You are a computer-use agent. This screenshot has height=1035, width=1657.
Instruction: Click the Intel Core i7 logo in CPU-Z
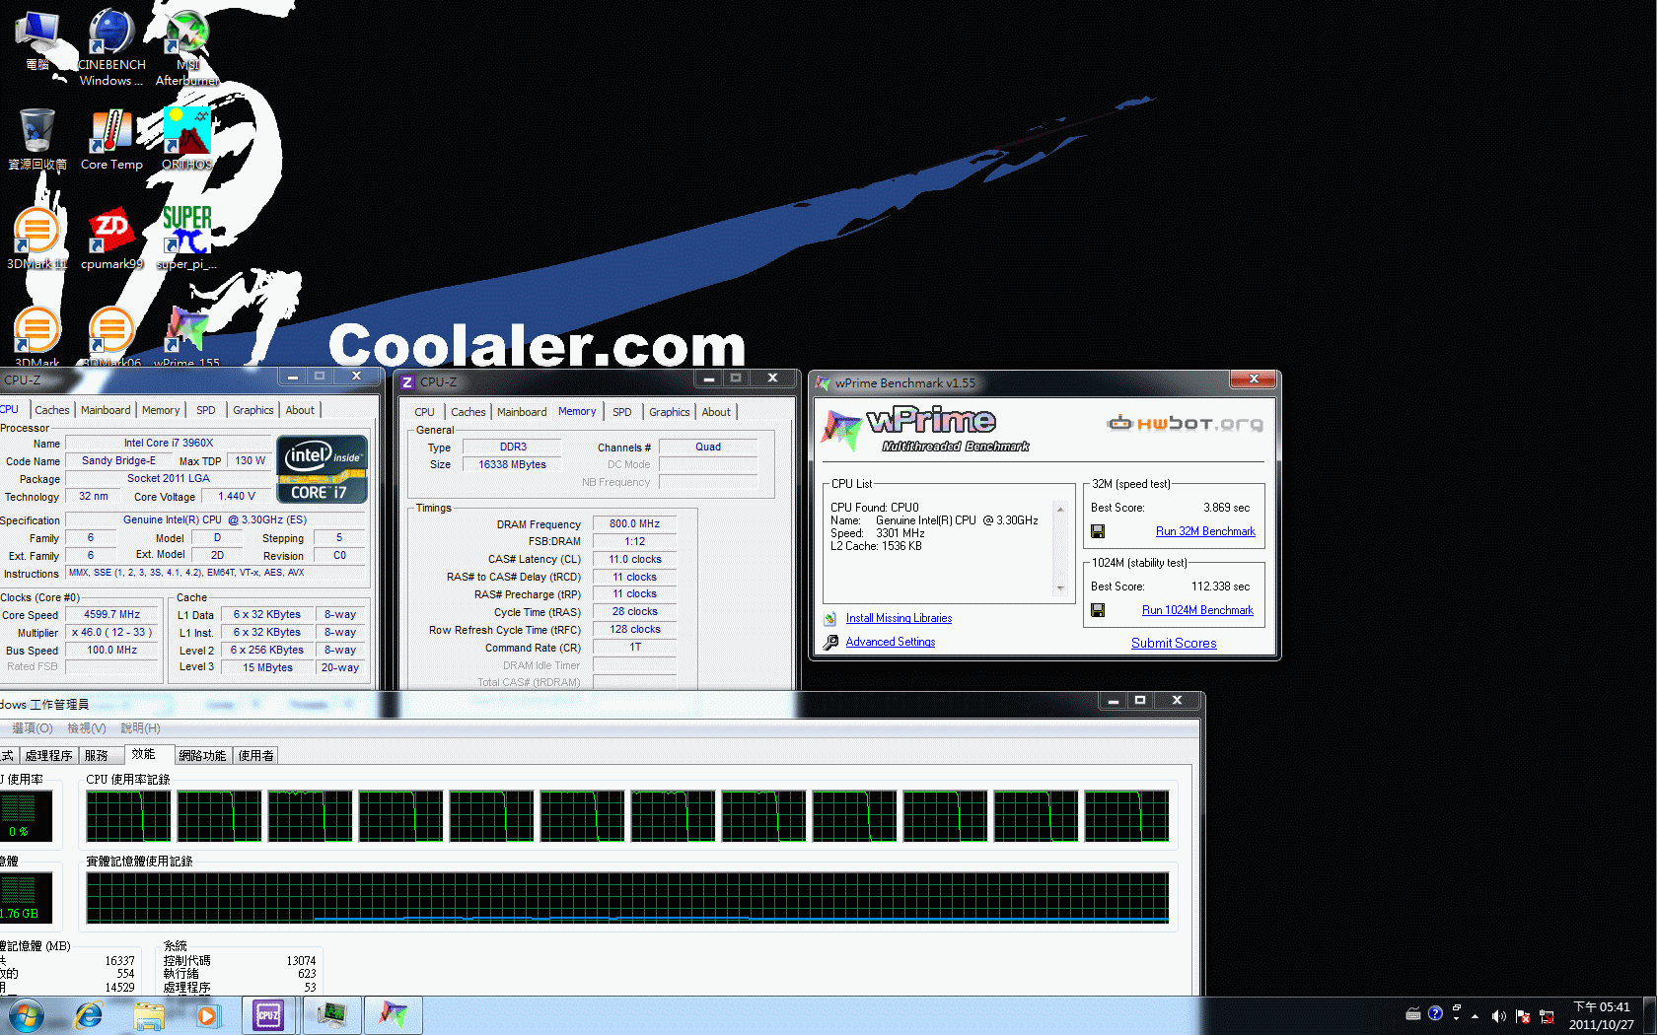(323, 469)
